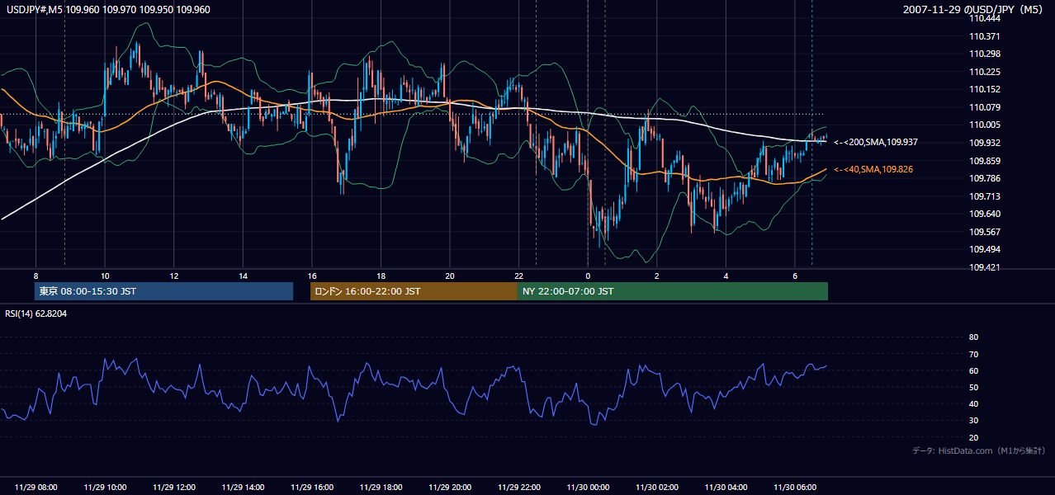The height and width of the screenshot is (495, 1055).
Task: Click the hour label 18 under the price chart
Action: [x=381, y=276]
